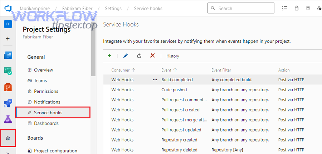Screen dimensions: 322x154
Task: Sort by Event column header
Action: click(x=169, y=70)
